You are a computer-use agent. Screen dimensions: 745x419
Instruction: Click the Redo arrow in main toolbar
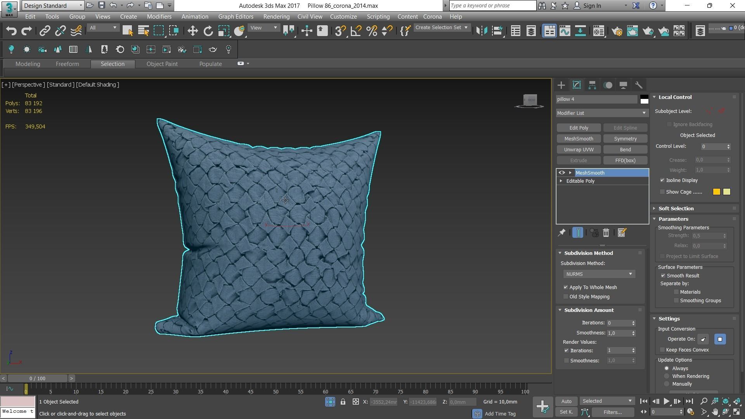[26, 31]
